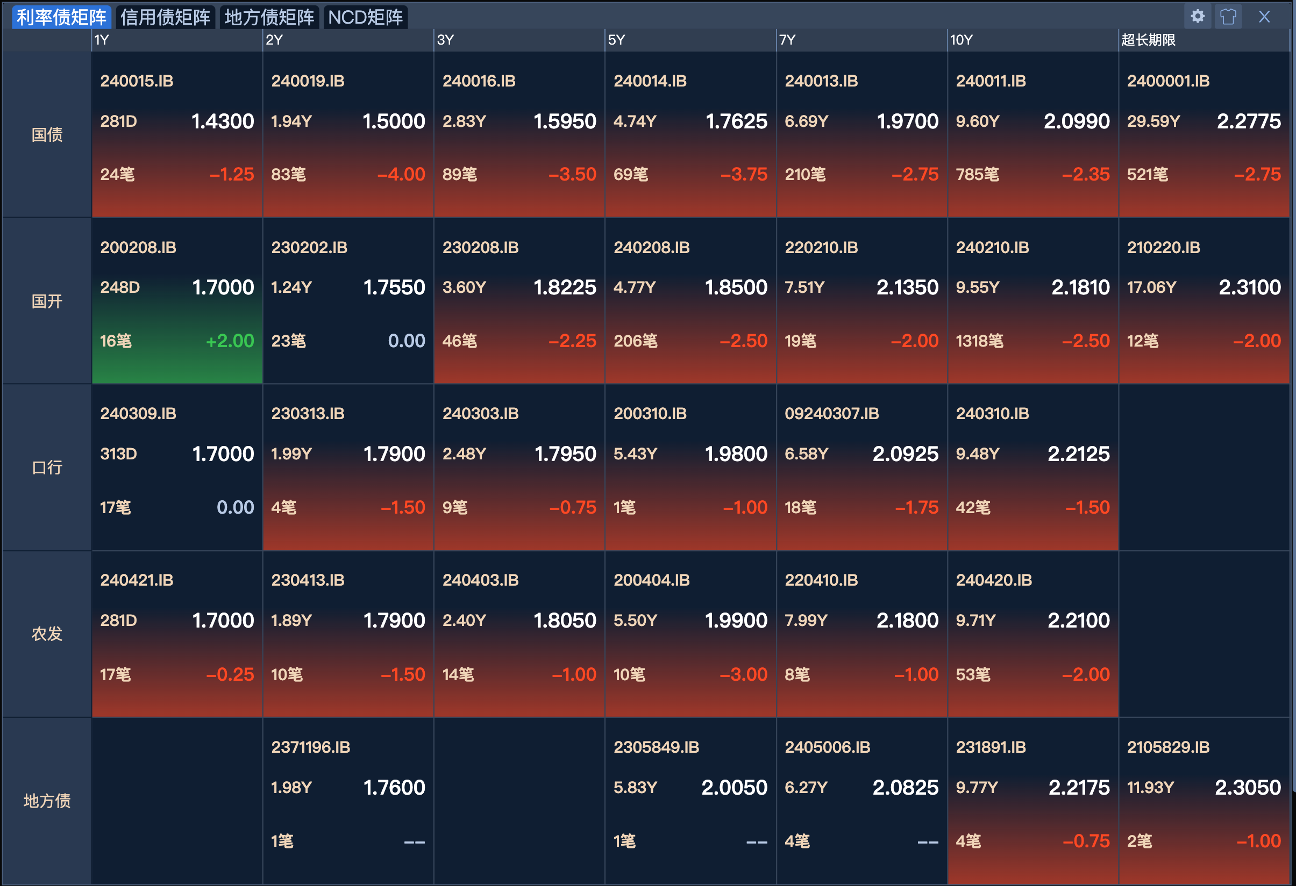
Task: Open bond 2371196.IB in 地方债 row
Action: tap(311, 747)
